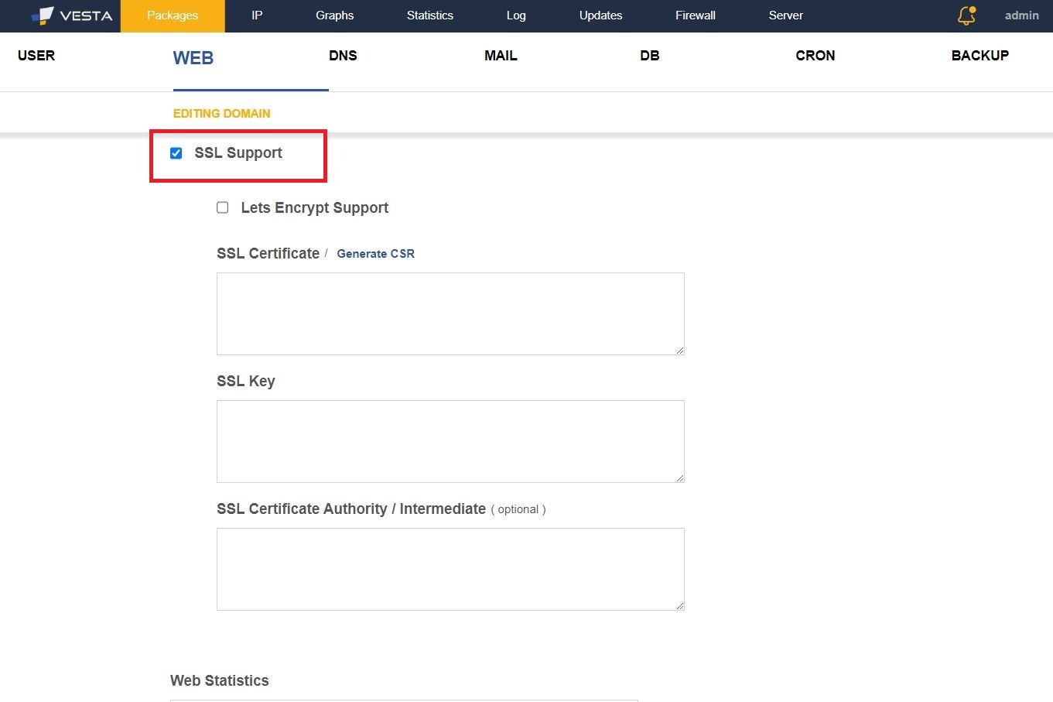Open the Packages menu item

click(x=173, y=15)
